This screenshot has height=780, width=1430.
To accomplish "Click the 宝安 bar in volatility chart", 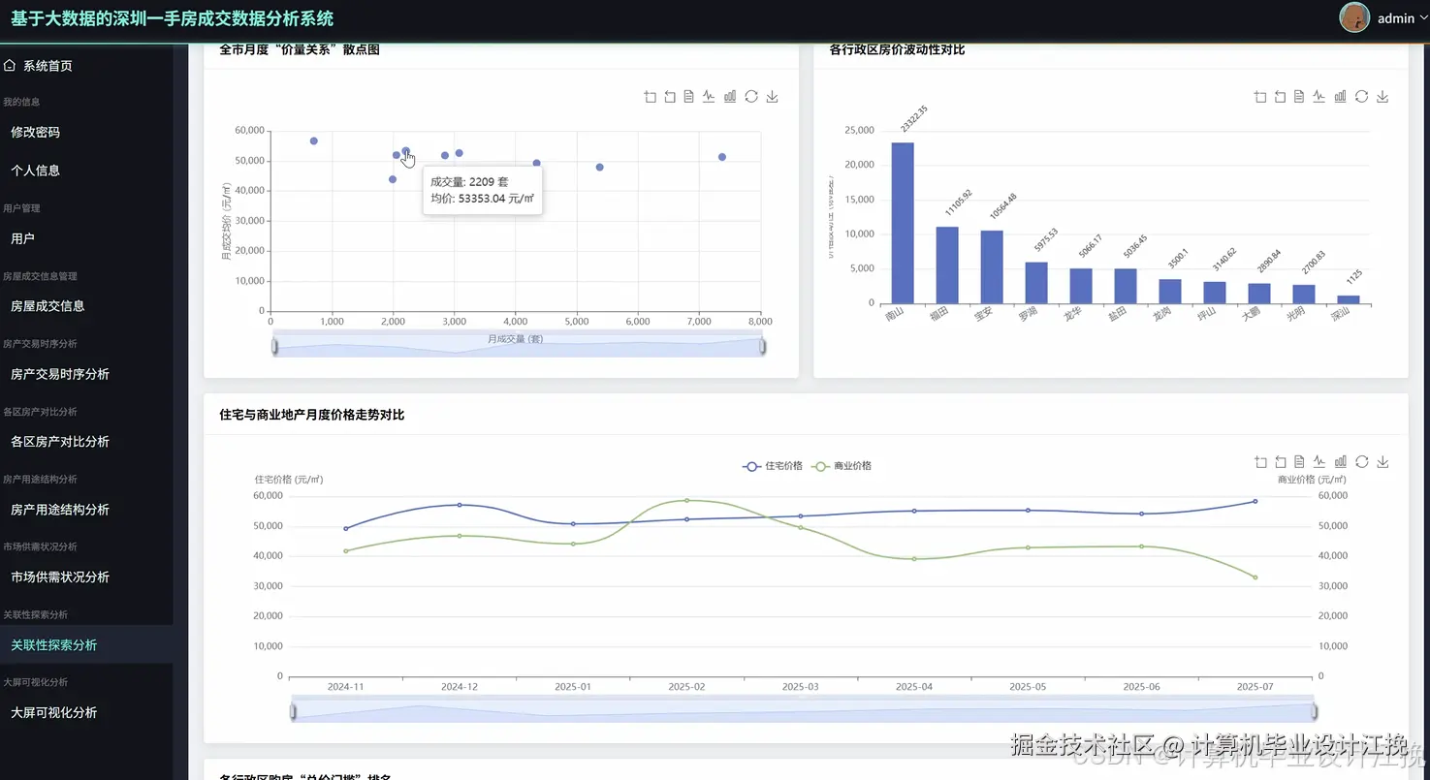I will point(992,267).
